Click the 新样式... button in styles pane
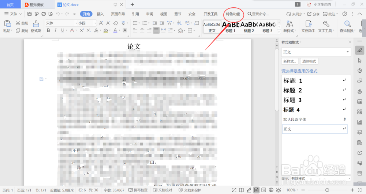 (290, 61)
